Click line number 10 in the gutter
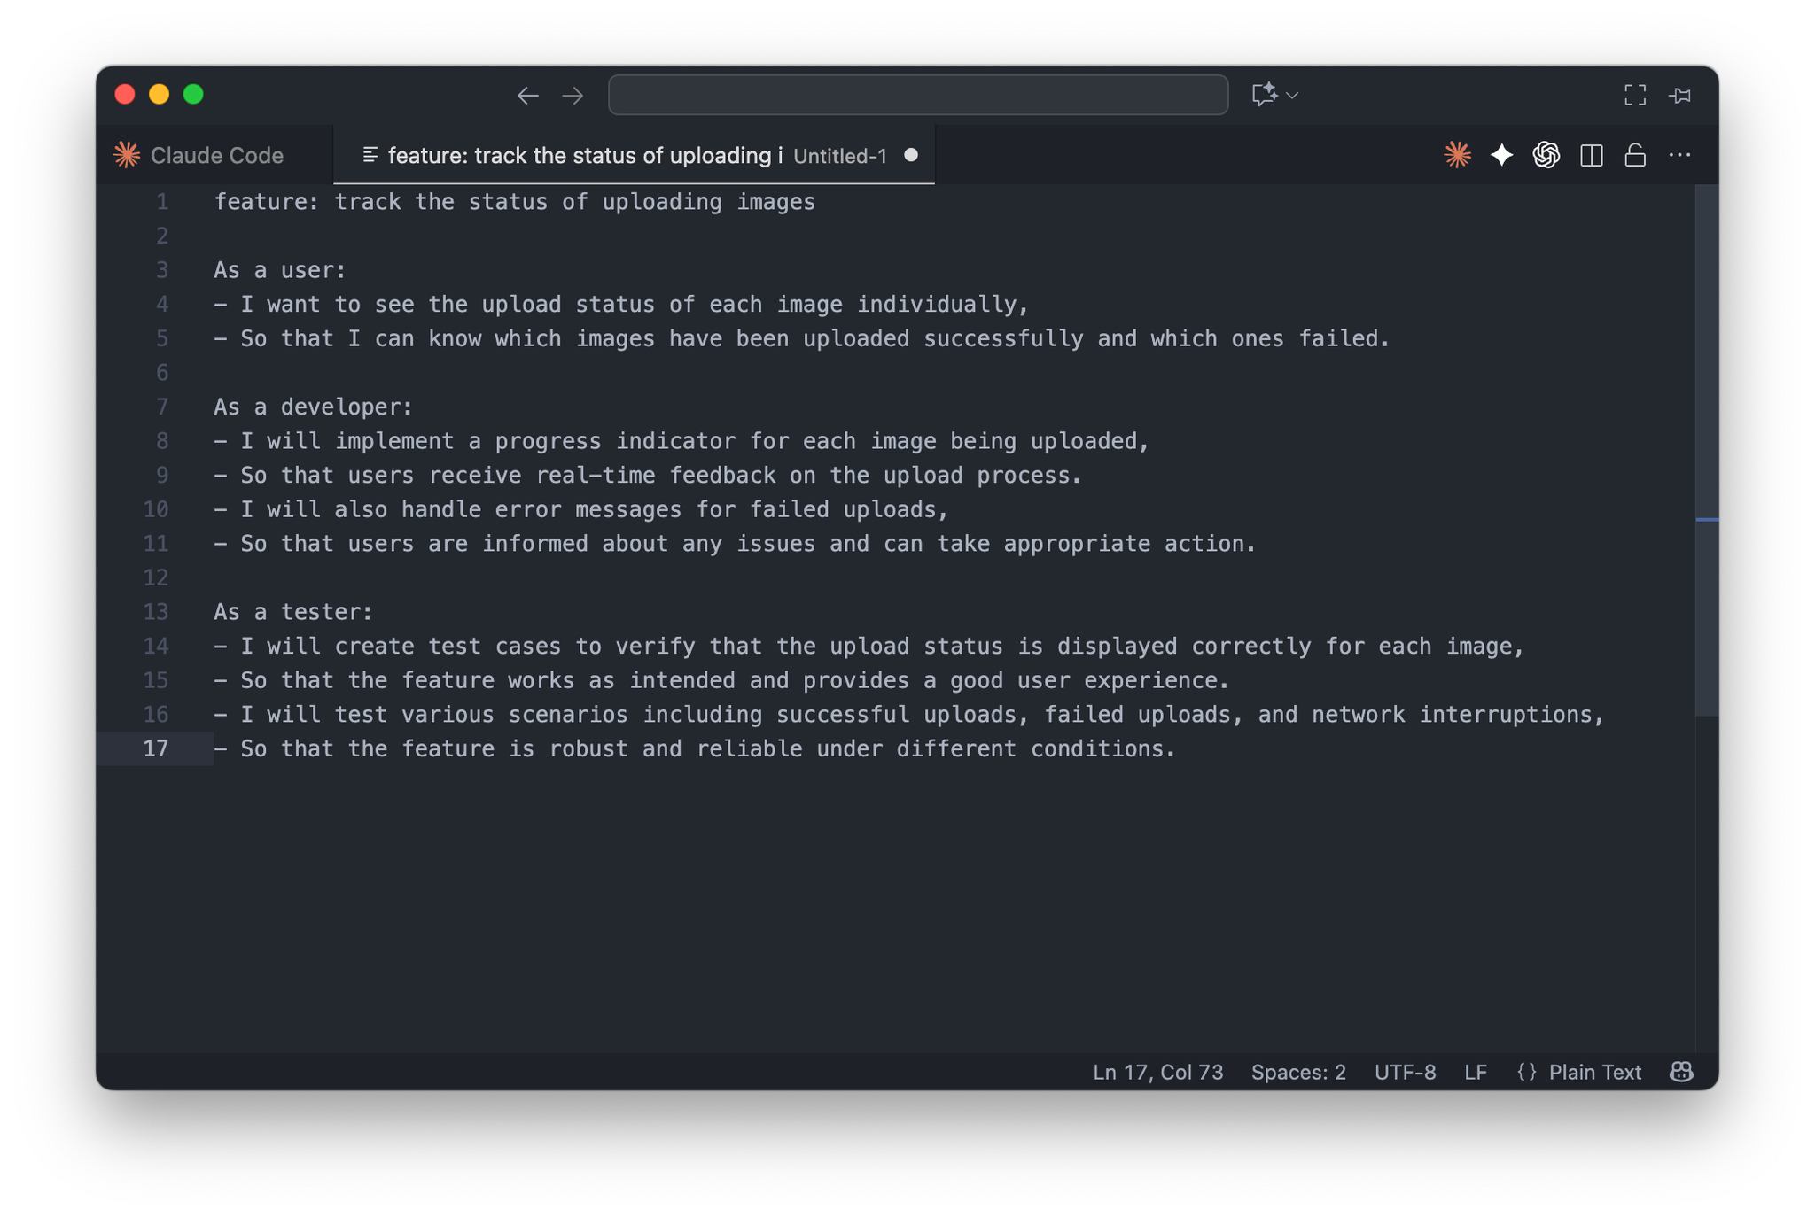This screenshot has width=1815, height=1217. [156, 509]
